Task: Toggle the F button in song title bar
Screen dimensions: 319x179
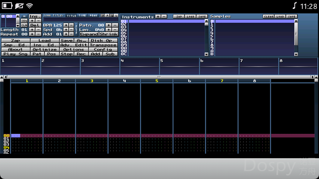Action: (103, 15)
